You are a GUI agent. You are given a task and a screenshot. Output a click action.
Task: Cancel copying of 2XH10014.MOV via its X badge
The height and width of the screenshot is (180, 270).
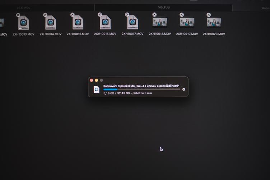pos(45,15)
